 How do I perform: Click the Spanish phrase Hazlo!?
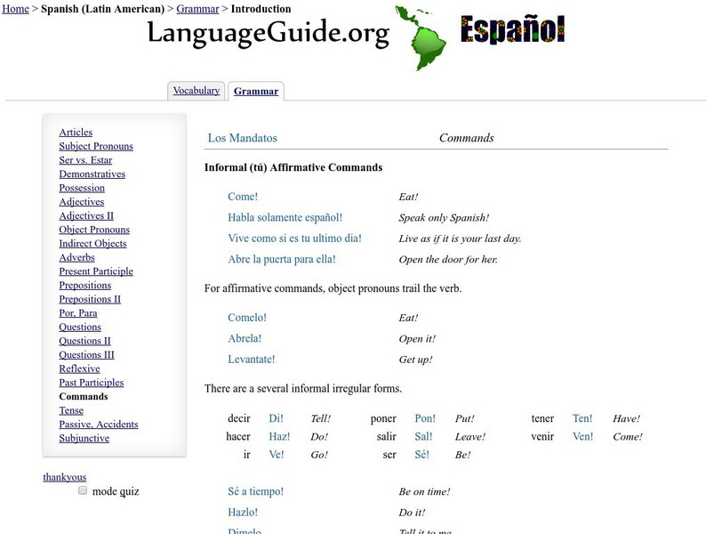[x=243, y=513]
